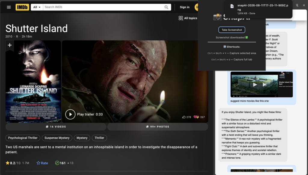Click 'Capture full tab' shortcut text

243,59
